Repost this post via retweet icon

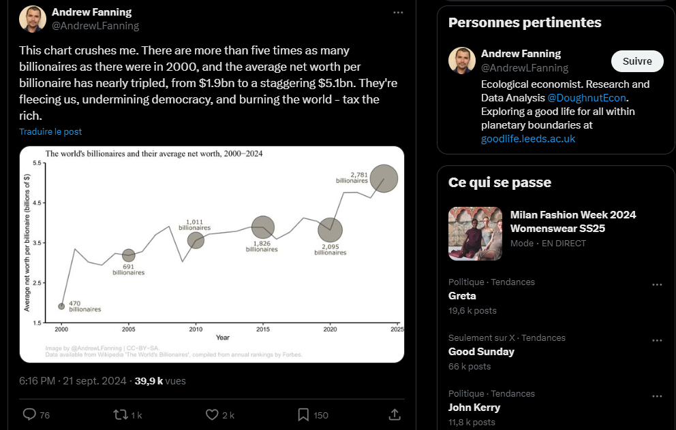[x=121, y=414]
